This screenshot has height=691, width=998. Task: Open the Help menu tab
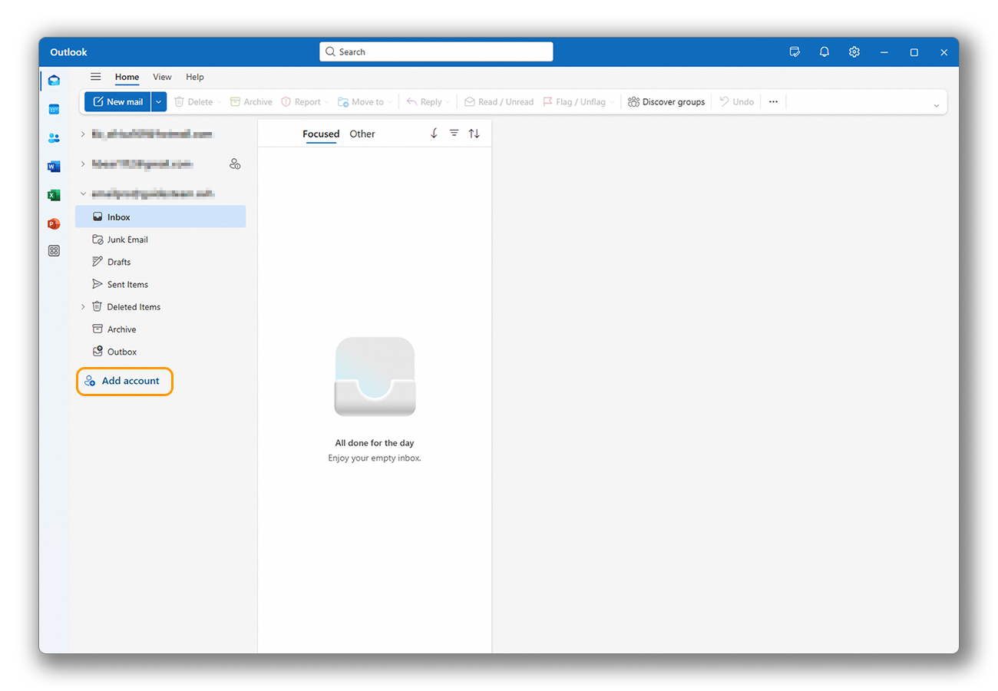point(195,77)
